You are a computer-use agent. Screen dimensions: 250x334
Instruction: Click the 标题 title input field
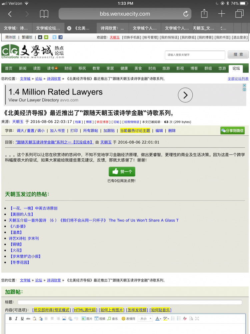point(130,302)
